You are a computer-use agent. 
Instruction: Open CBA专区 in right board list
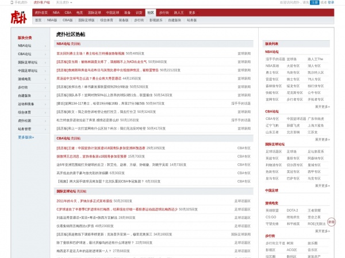click(x=272, y=119)
